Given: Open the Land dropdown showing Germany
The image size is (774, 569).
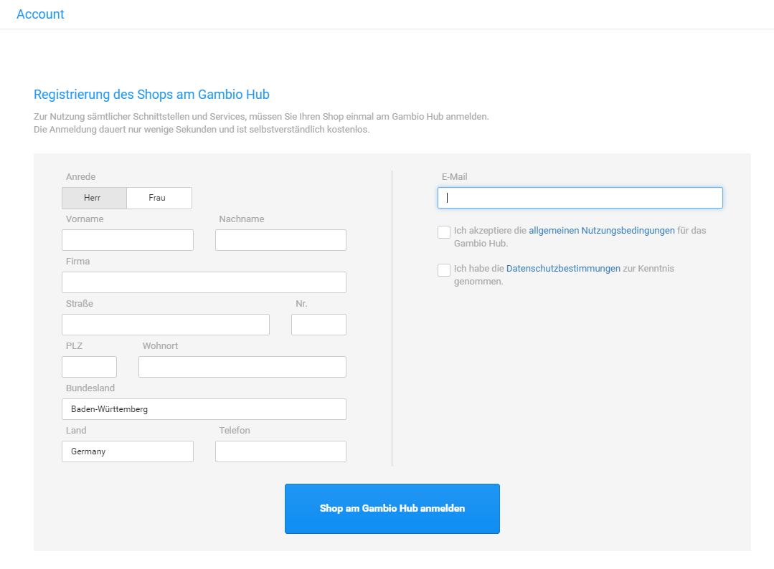Looking at the screenshot, I should click(127, 451).
